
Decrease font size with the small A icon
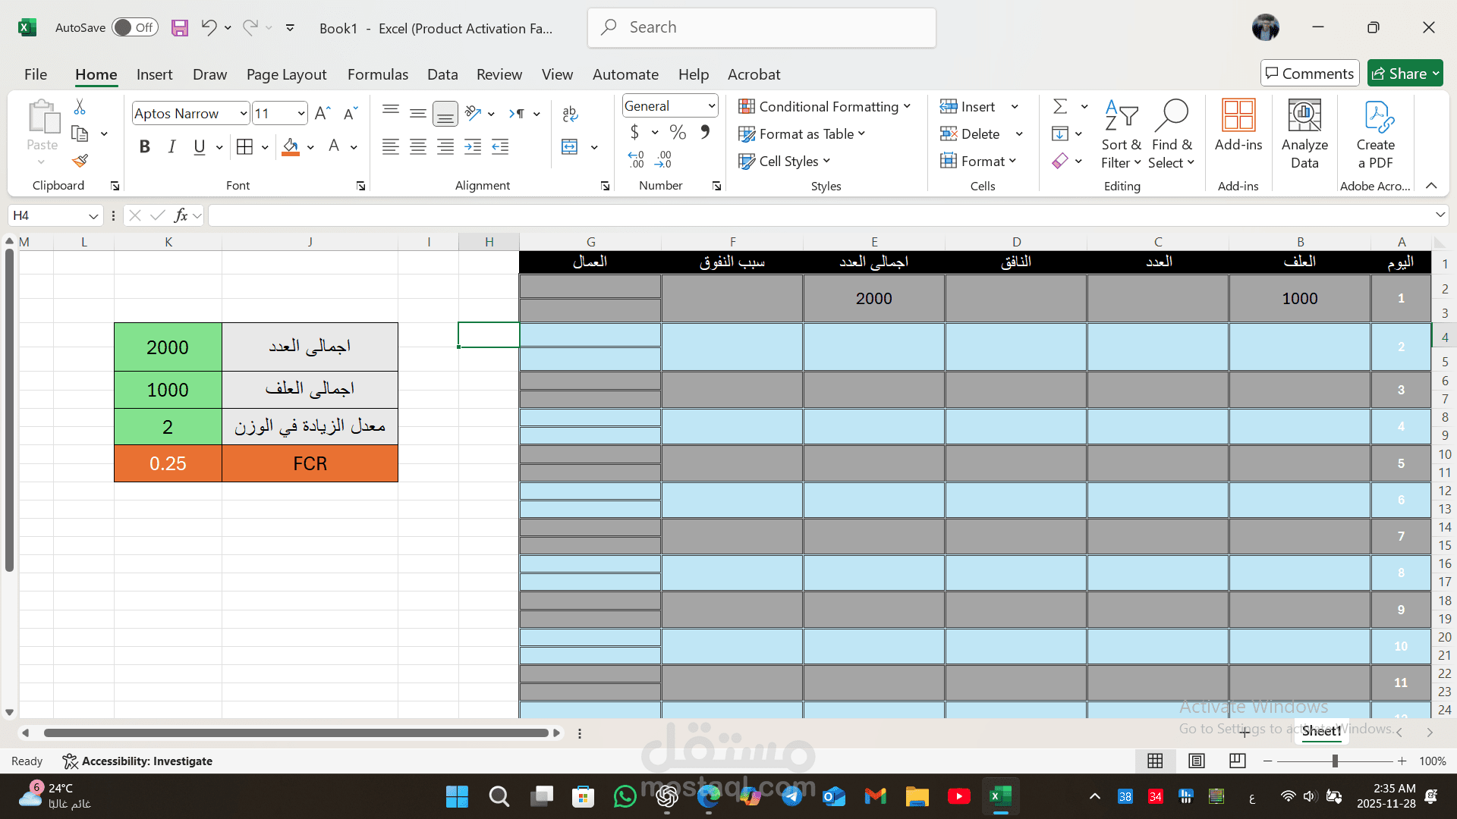pyautogui.click(x=350, y=113)
